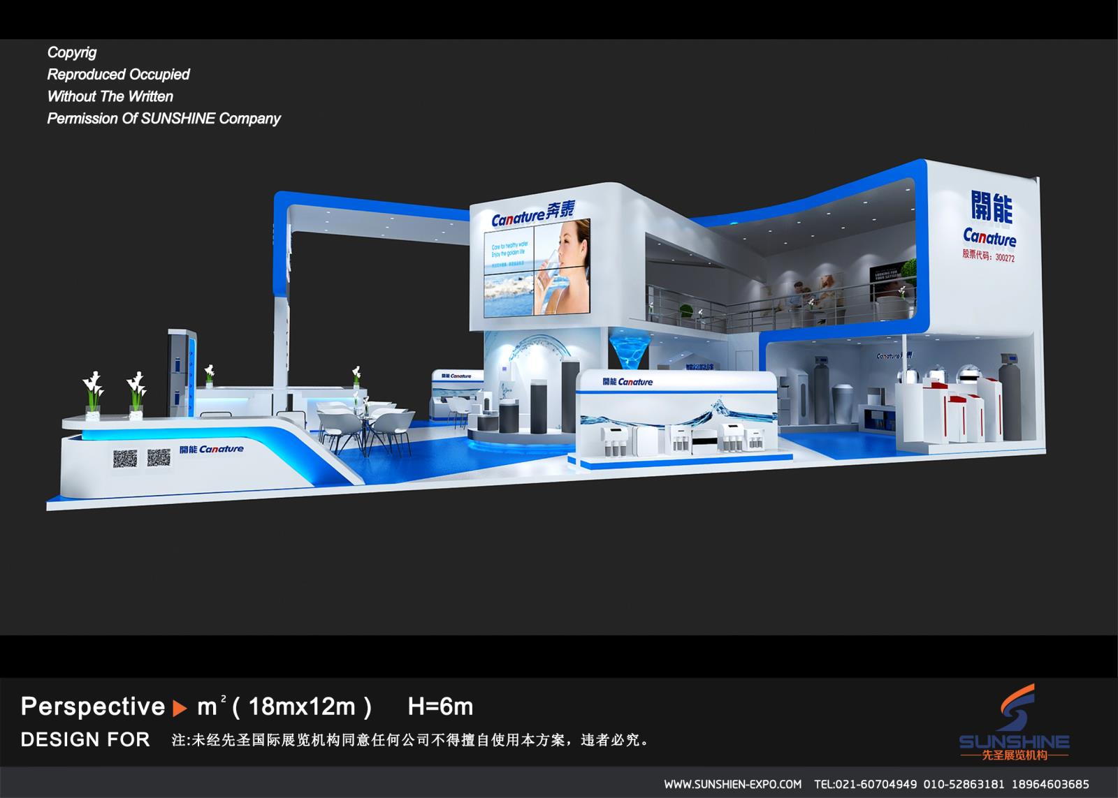
Task: Select the "TEL:021-60704949" phone number
Action: [x=865, y=784]
